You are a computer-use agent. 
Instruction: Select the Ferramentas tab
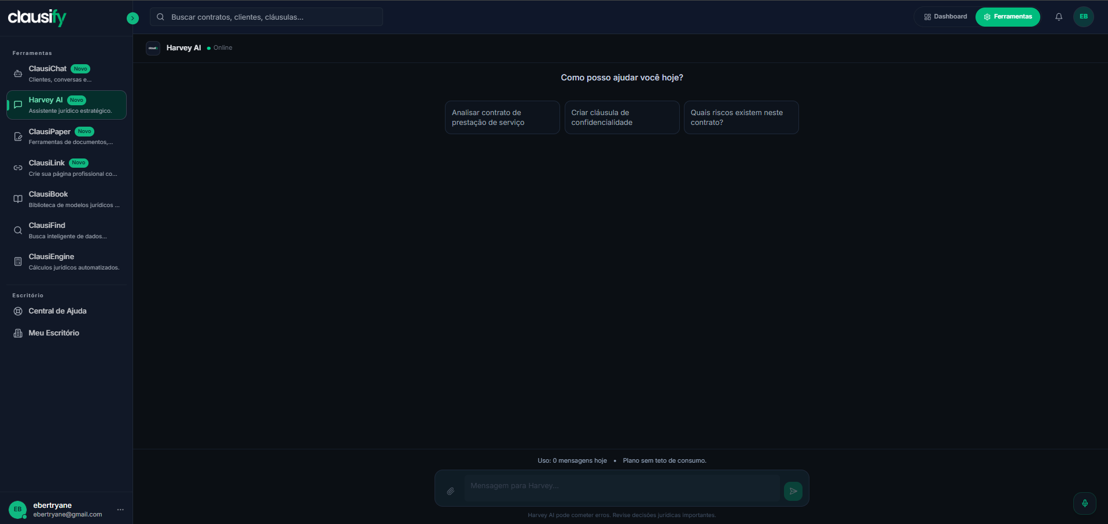(1007, 17)
